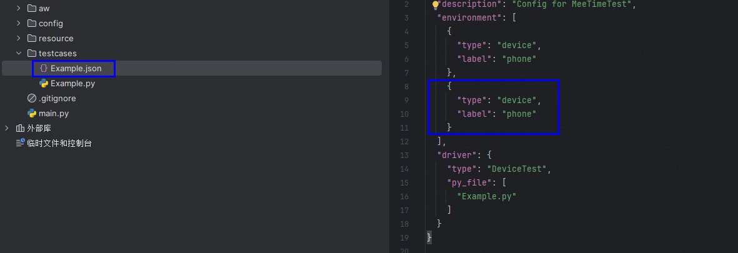The image size is (738, 253).
Task: Select .gitignore file in the tree
Action: 57,99
